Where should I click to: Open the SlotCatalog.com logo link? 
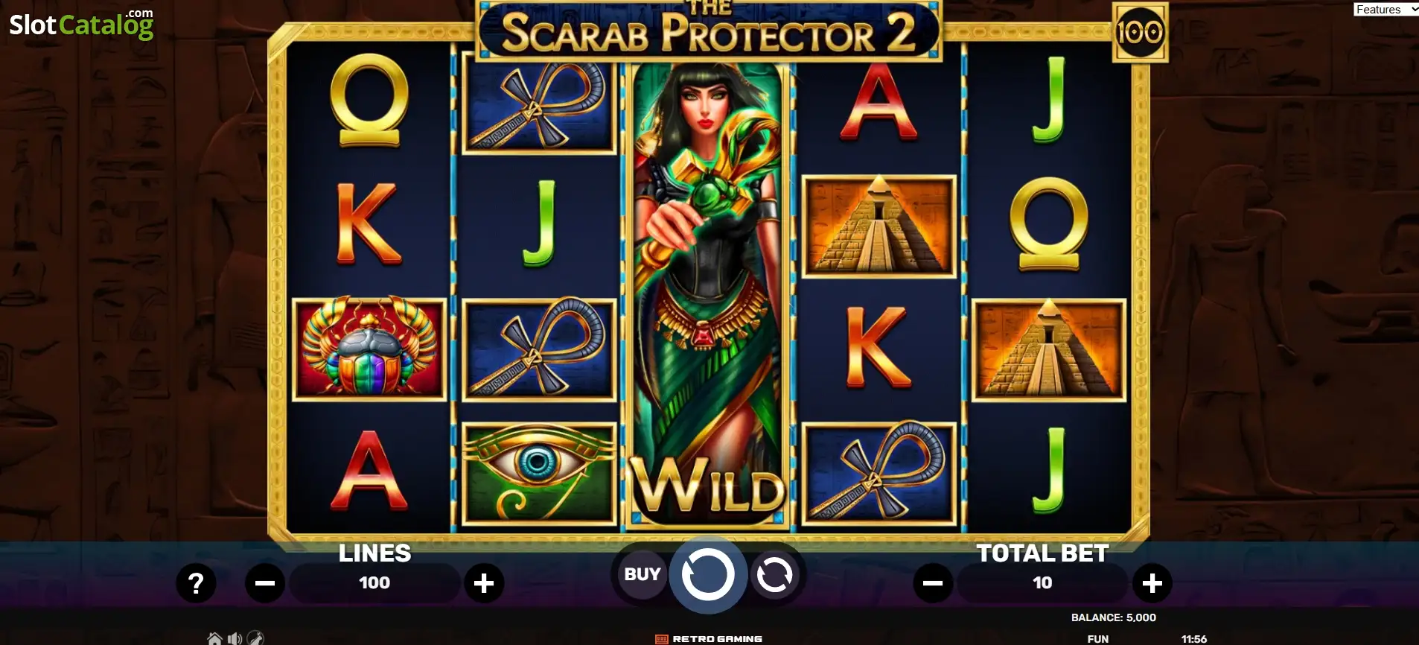pos(81,24)
